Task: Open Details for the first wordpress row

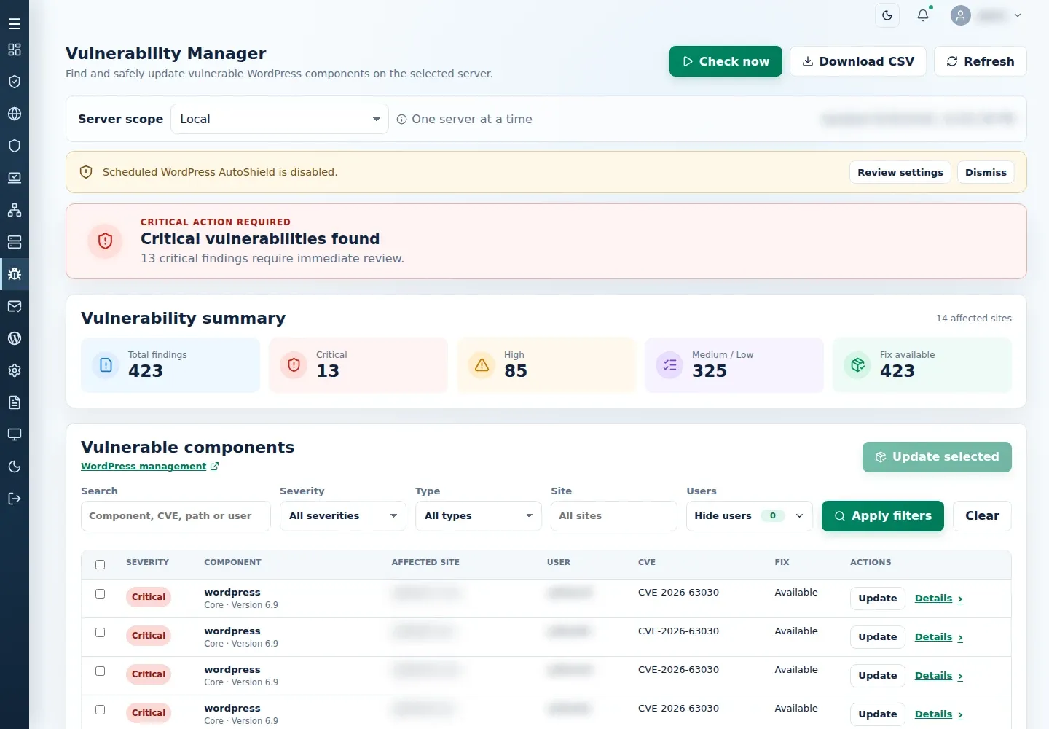Action: pos(939,599)
